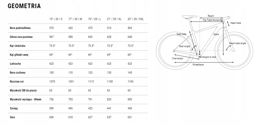Click the Rura podsiodłowa row label

click(x=20, y=28)
